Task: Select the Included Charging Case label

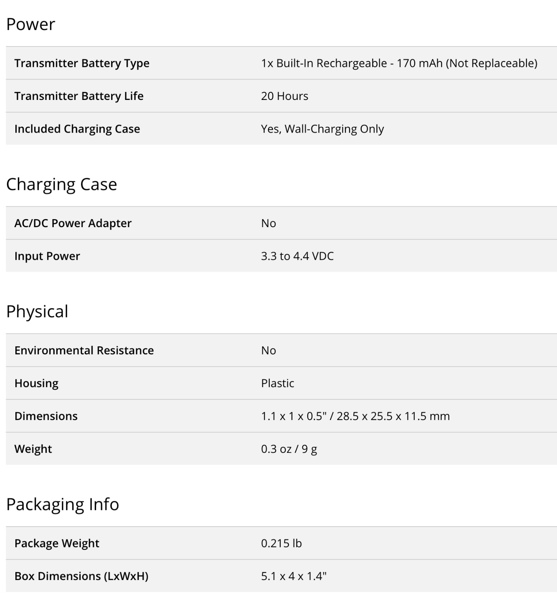Action: 77,129
